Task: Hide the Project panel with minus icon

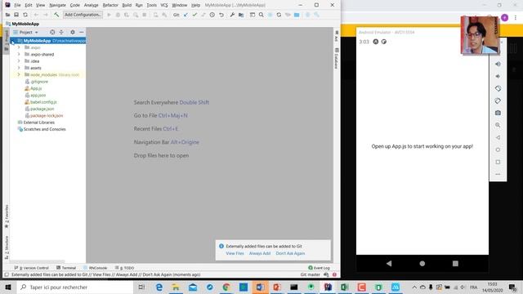Action: click(82, 32)
